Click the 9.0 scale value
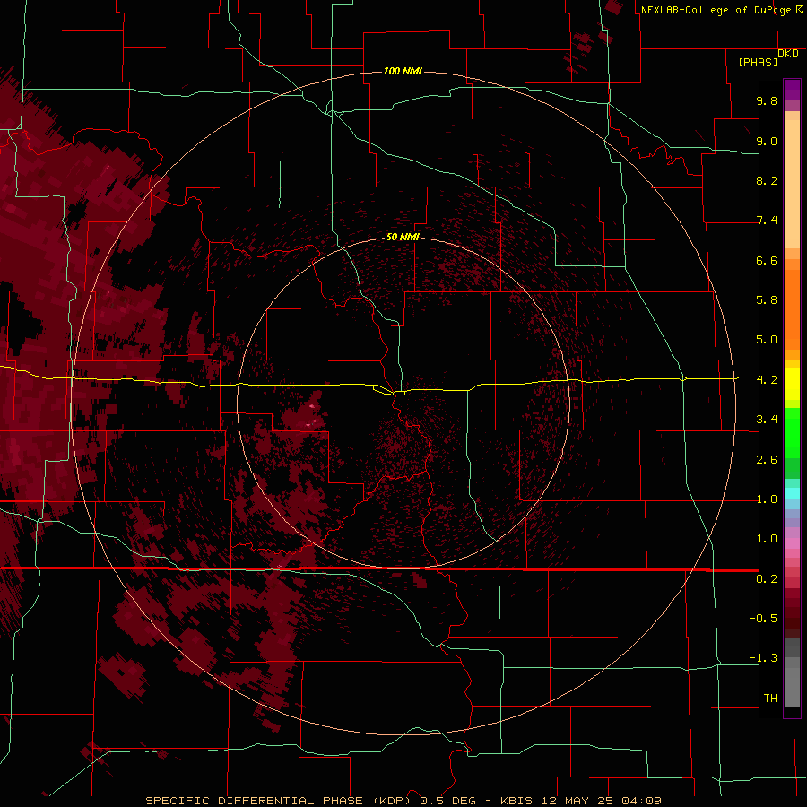807x807 pixels. 767,141
